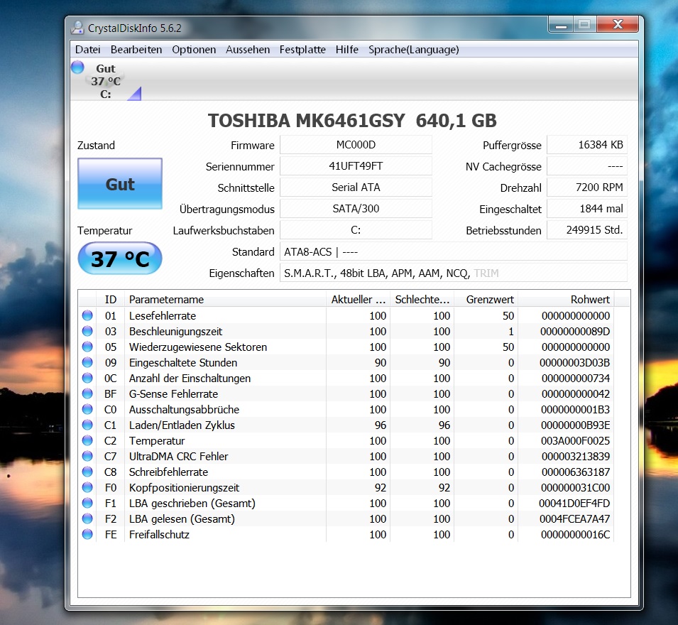This screenshot has width=678, height=625.
Task: Click the status orb for LBA geschrieben (Gesamt)
Action: (x=87, y=503)
